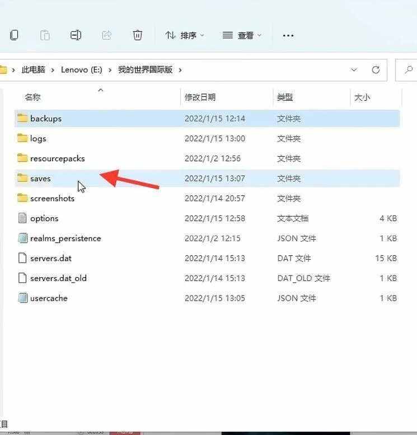Click the Paste icon in toolbar

45,35
